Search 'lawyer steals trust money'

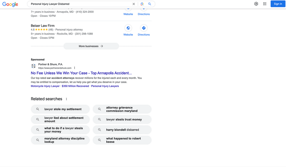122,119
